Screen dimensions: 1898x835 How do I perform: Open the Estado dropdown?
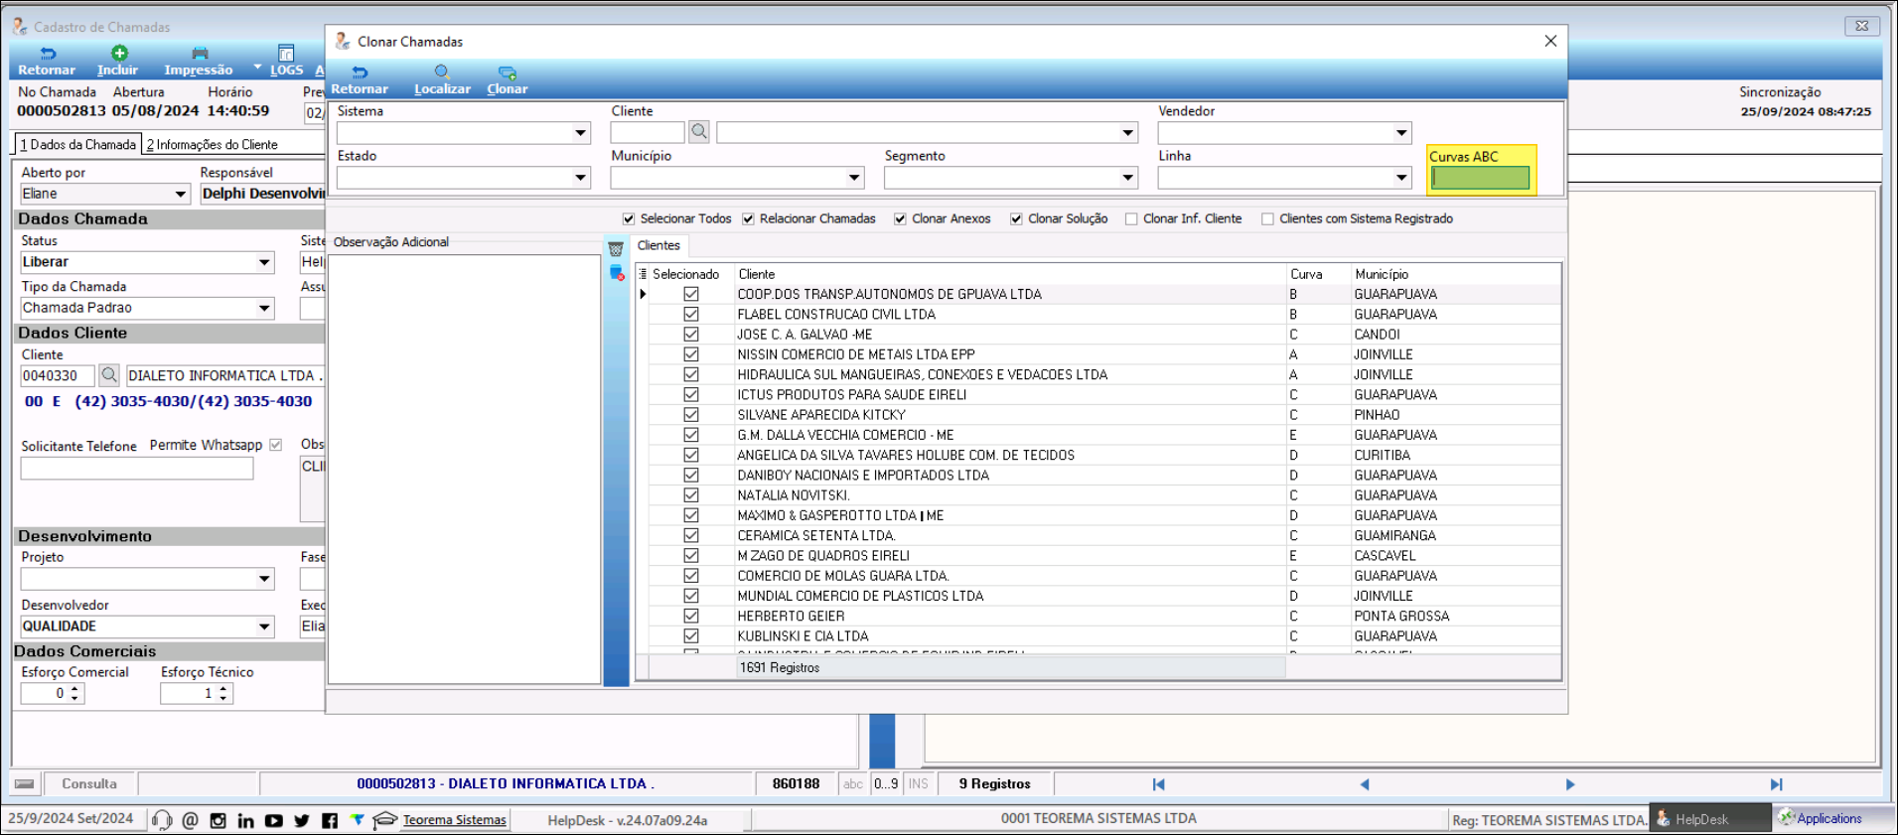coord(580,177)
